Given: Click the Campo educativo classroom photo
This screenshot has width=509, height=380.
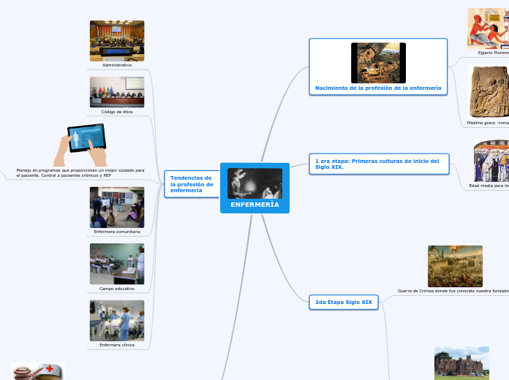Looking at the screenshot, I should point(117,264).
